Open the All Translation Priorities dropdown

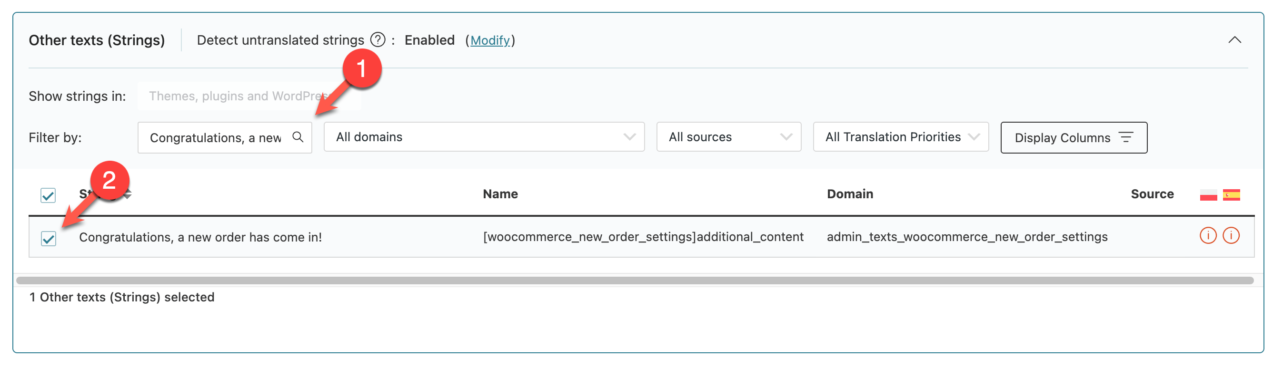900,137
